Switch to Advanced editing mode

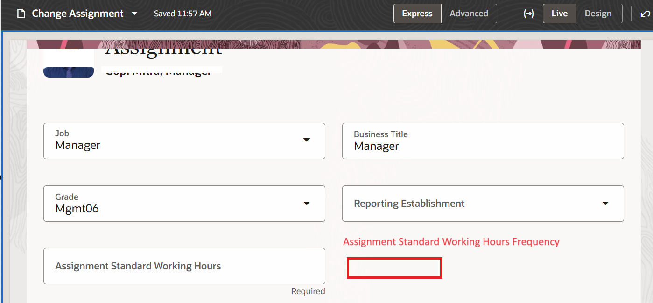[x=469, y=14]
